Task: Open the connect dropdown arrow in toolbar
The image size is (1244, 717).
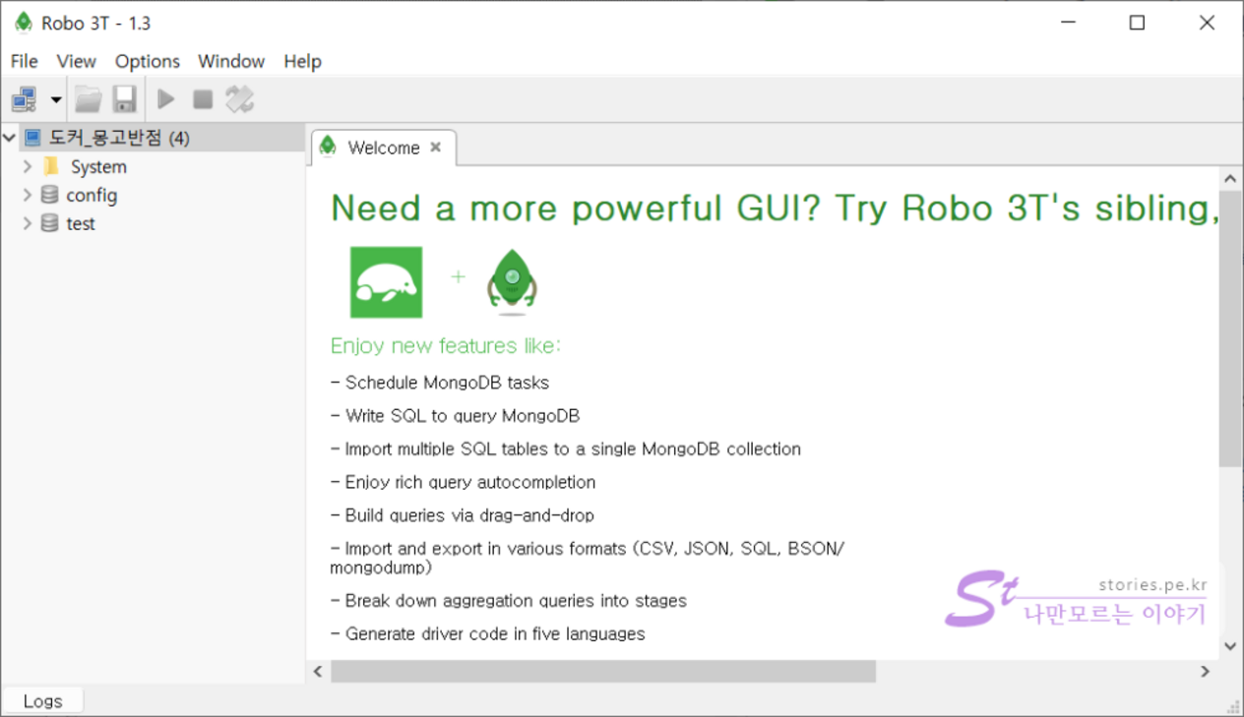Action: tap(56, 99)
